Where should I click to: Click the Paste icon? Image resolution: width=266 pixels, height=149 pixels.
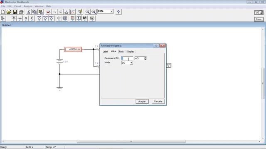click(41, 12)
